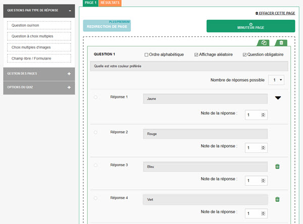The height and width of the screenshot is (224, 303).
Task: Open the Nombre de réponses possible dropdown
Action: [x=276, y=80]
